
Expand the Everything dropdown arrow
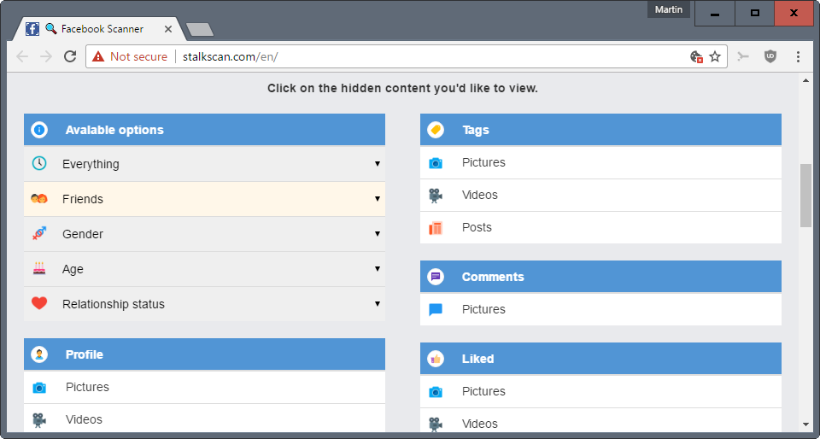377,164
